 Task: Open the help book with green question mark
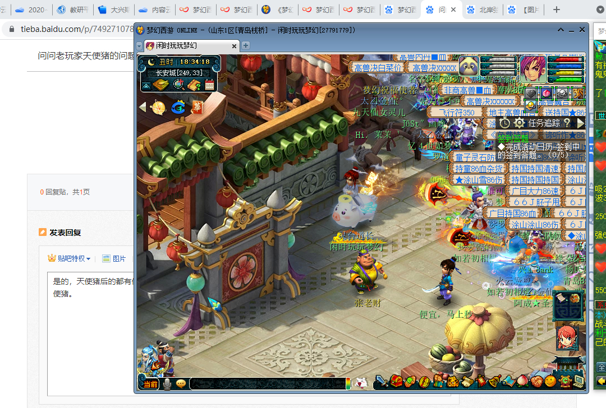(194, 85)
